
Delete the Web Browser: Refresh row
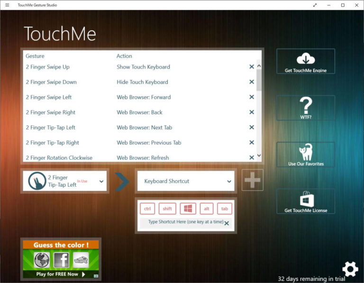(251, 158)
